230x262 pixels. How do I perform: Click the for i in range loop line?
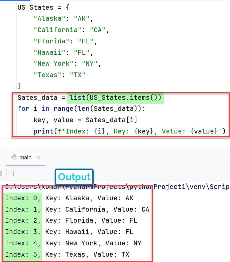point(81,109)
